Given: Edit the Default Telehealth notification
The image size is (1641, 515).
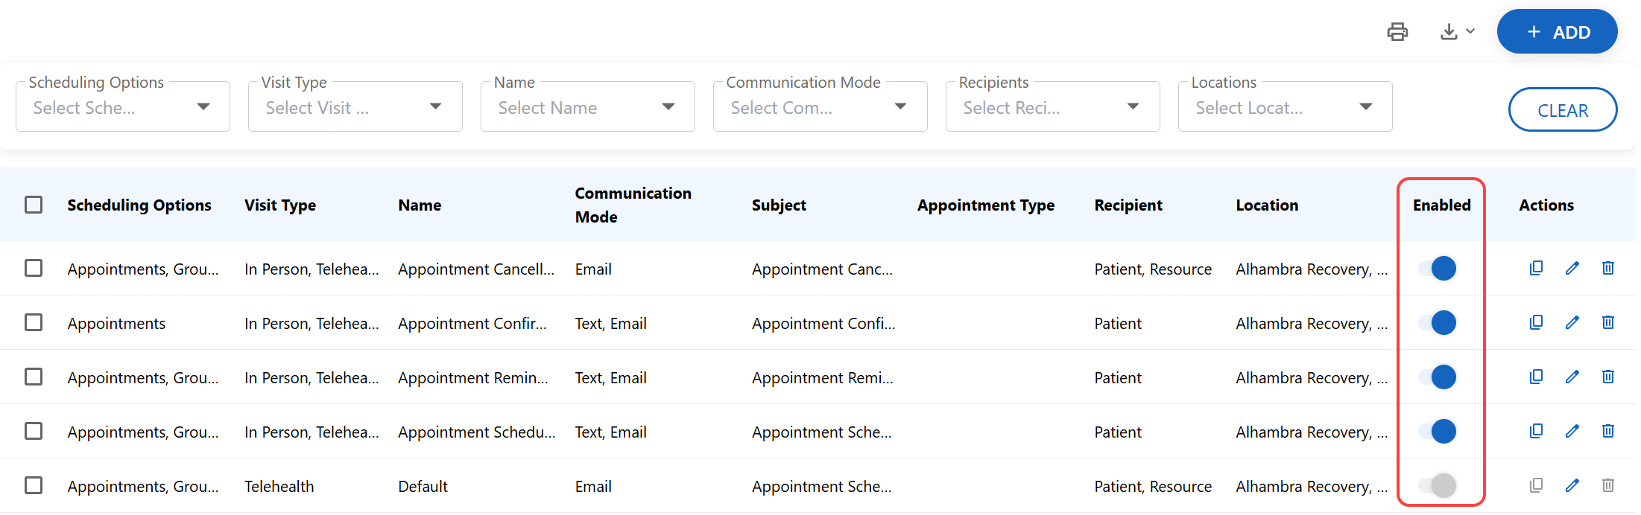Looking at the screenshot, I should [x=1572, y=485].
